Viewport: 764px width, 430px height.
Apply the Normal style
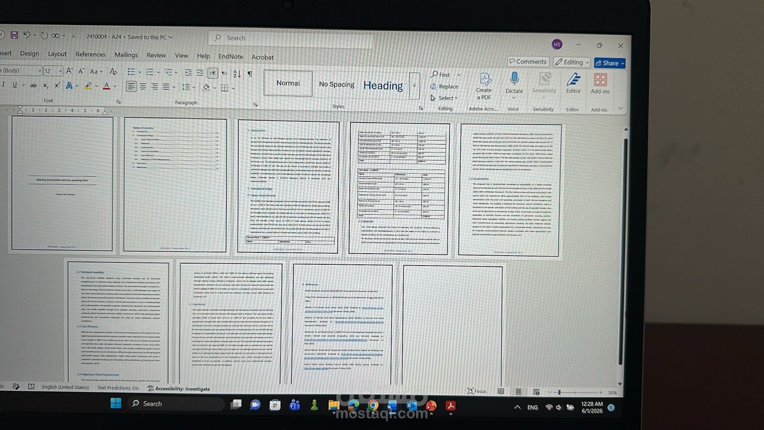[288, 83]
